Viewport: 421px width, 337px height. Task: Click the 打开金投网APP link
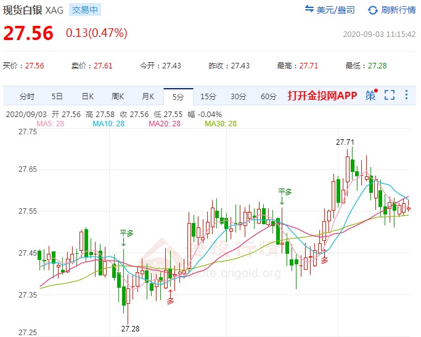[x=322, y=96]
